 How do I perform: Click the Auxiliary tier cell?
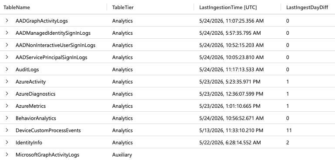122,155
